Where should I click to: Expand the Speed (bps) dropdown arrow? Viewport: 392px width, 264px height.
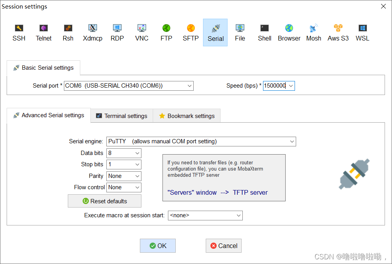click(291, 86)
